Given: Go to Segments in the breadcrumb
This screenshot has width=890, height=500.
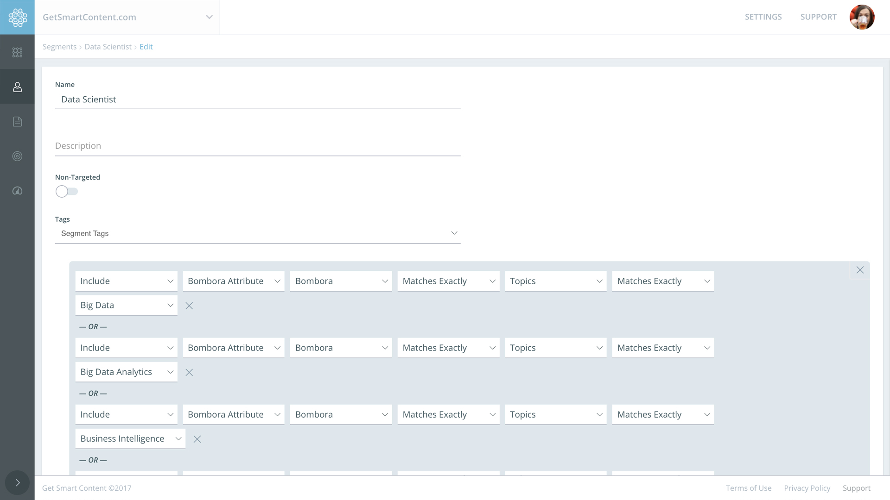Looking at the screenshot, I should [x=59, y=47].
